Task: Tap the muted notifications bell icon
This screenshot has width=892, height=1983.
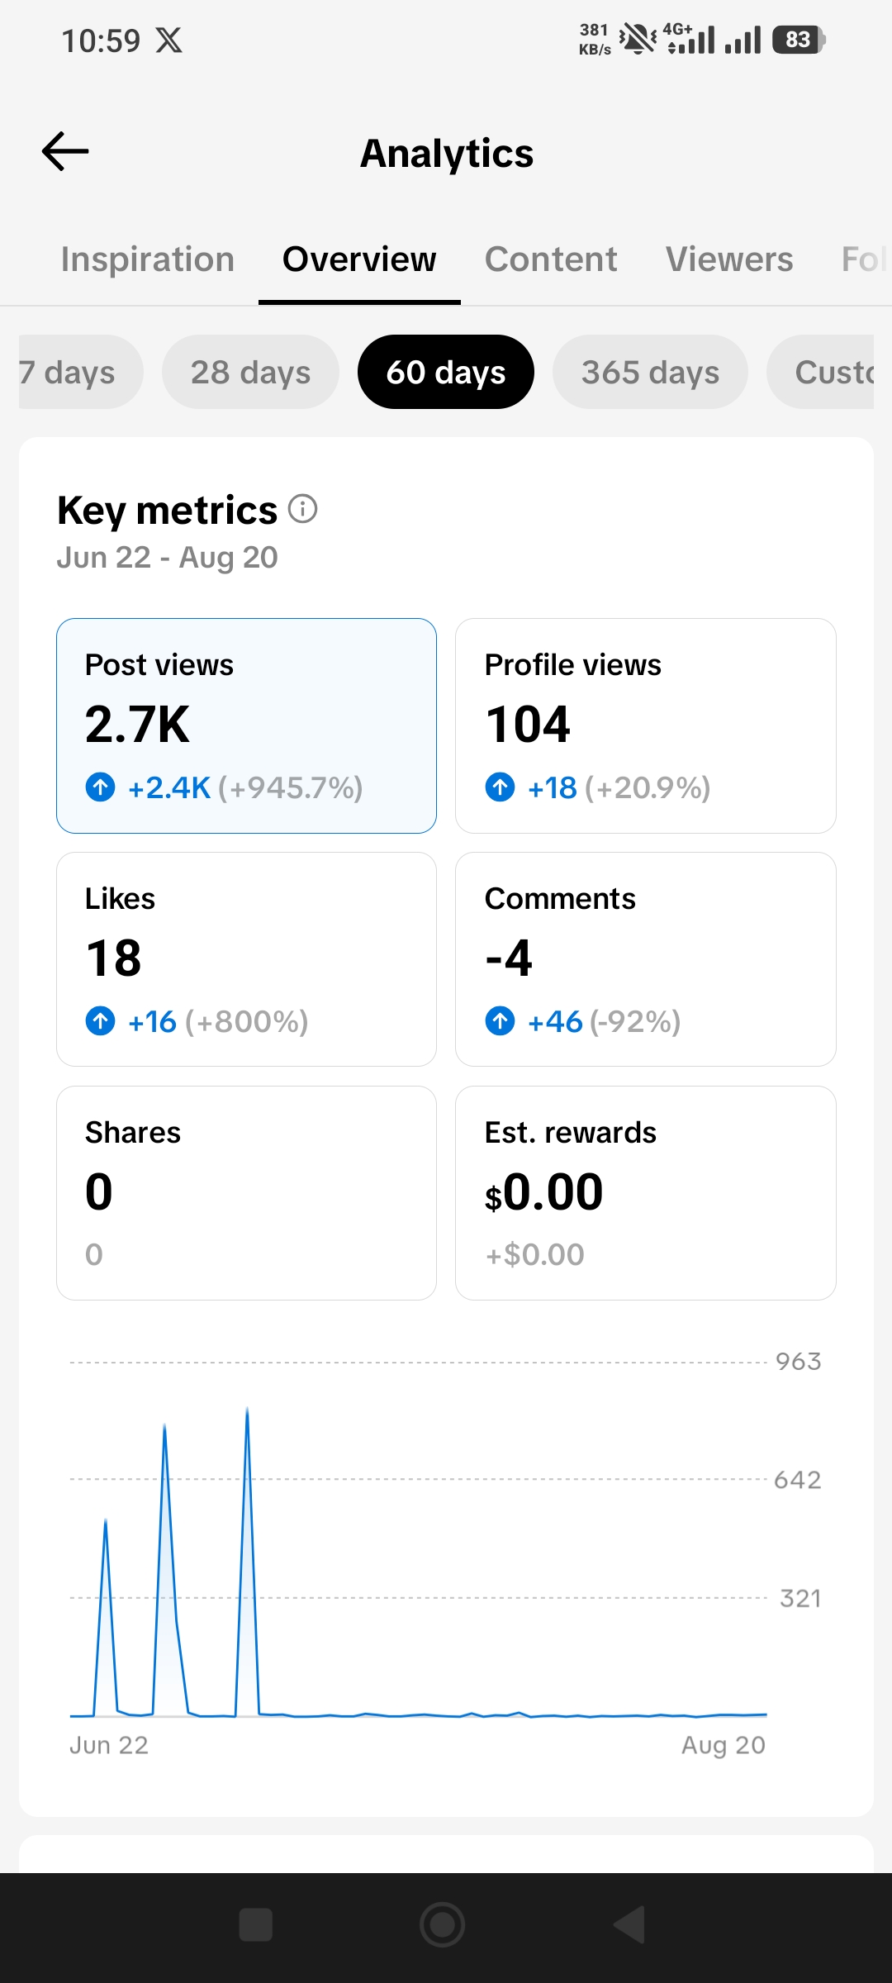Action: (x=638, y=39)
